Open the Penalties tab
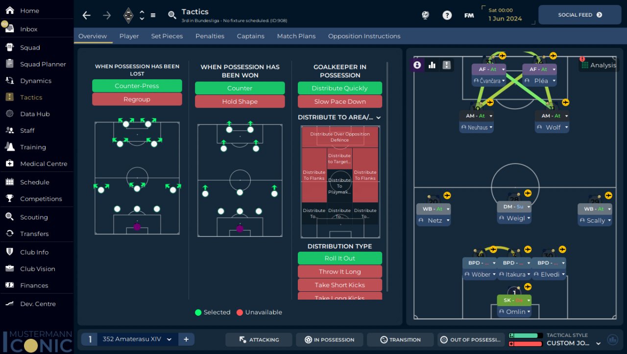 (210, 36)
